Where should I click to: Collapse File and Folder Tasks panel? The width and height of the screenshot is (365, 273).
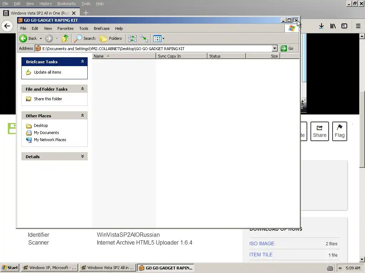click(x=82, y=89)
